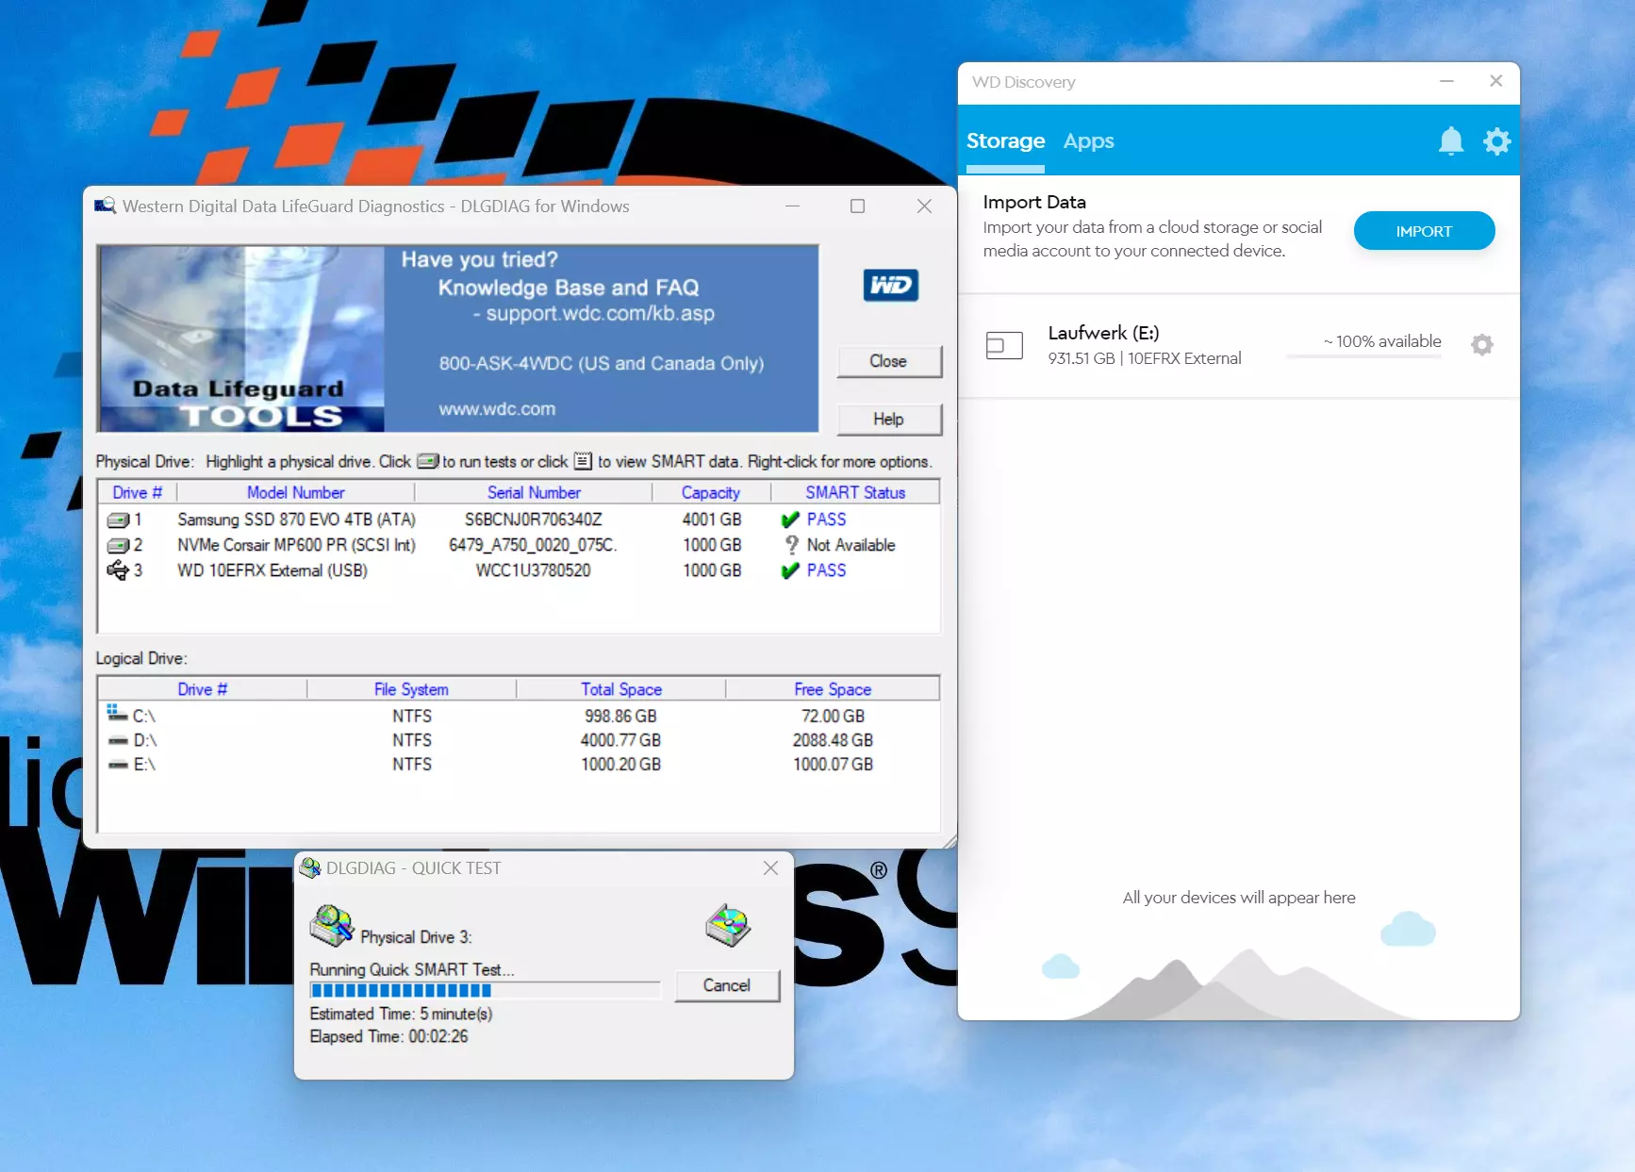This screenshot has width=1635, height=1172.
Task: Sort by Serial Number column header
Action: [x=534, y=492]
